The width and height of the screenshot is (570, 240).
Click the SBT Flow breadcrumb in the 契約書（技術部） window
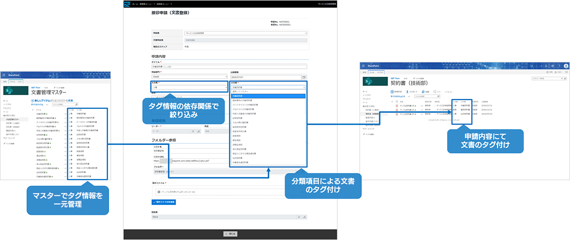click(395, 78)
